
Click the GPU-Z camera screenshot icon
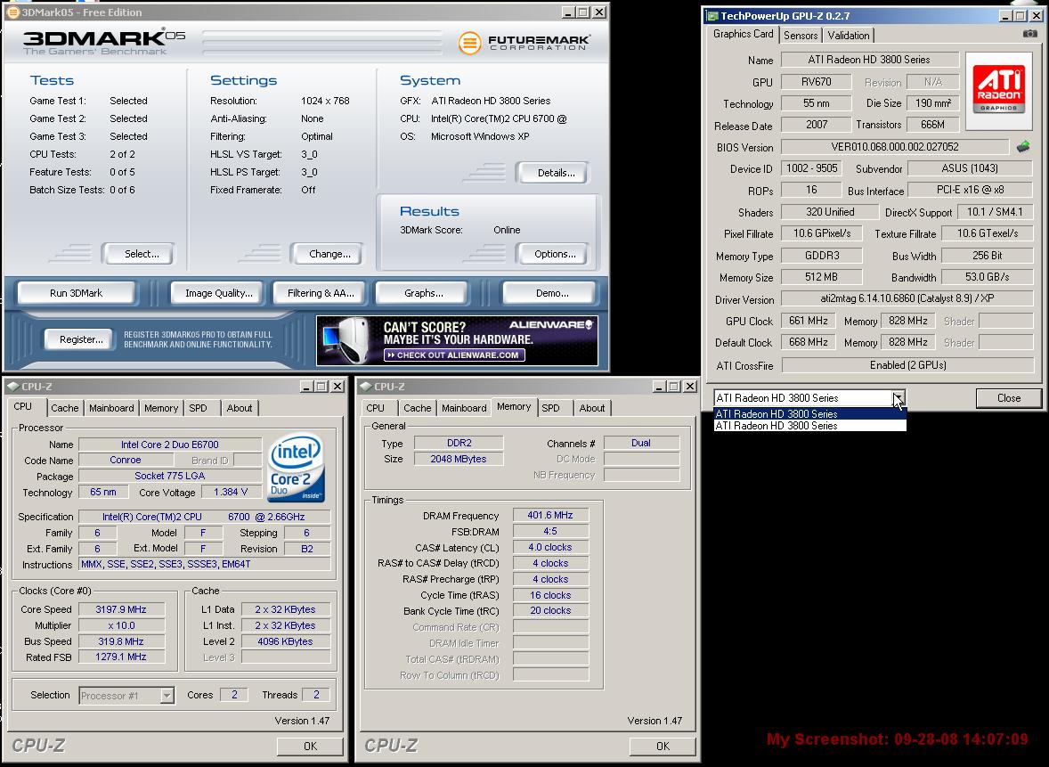[1030, 34]
